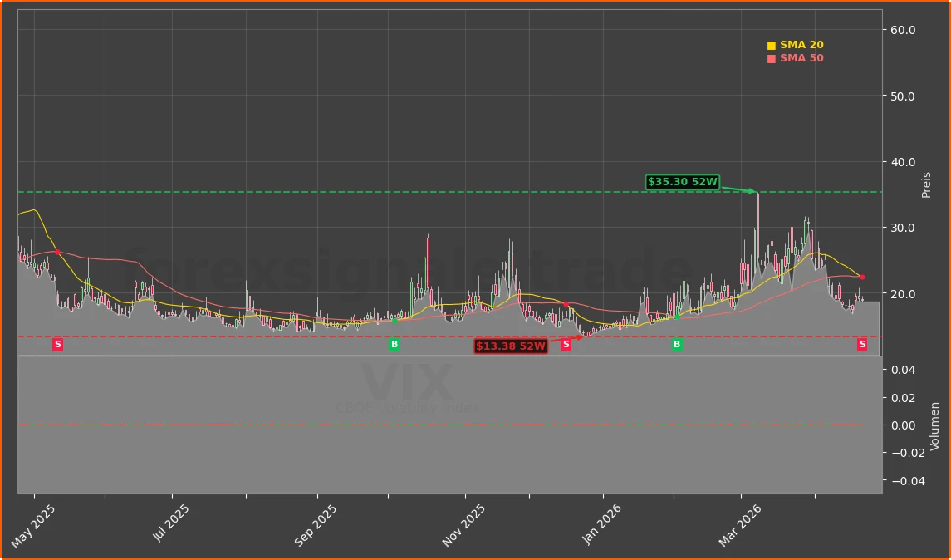The height and width of the screenshot is (560, 951).
Task: Click the 0.04 volume axis label
Action: (903, 370)
